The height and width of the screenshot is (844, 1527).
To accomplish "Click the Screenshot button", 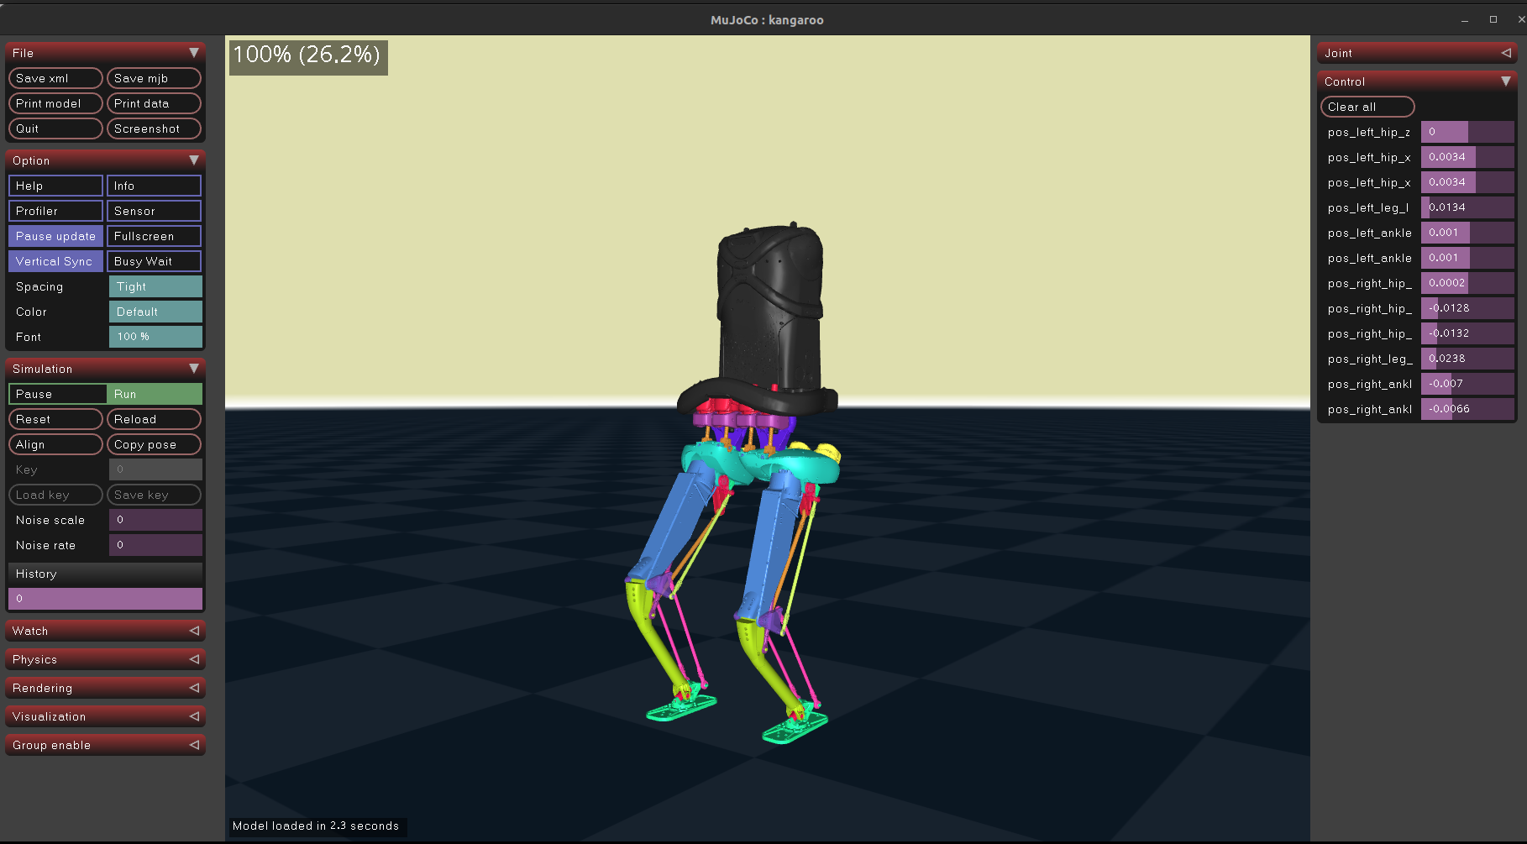I will [155, 128].
